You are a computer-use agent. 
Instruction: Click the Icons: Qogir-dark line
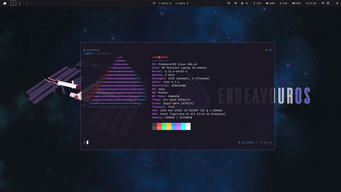click(x=173, y=103)
